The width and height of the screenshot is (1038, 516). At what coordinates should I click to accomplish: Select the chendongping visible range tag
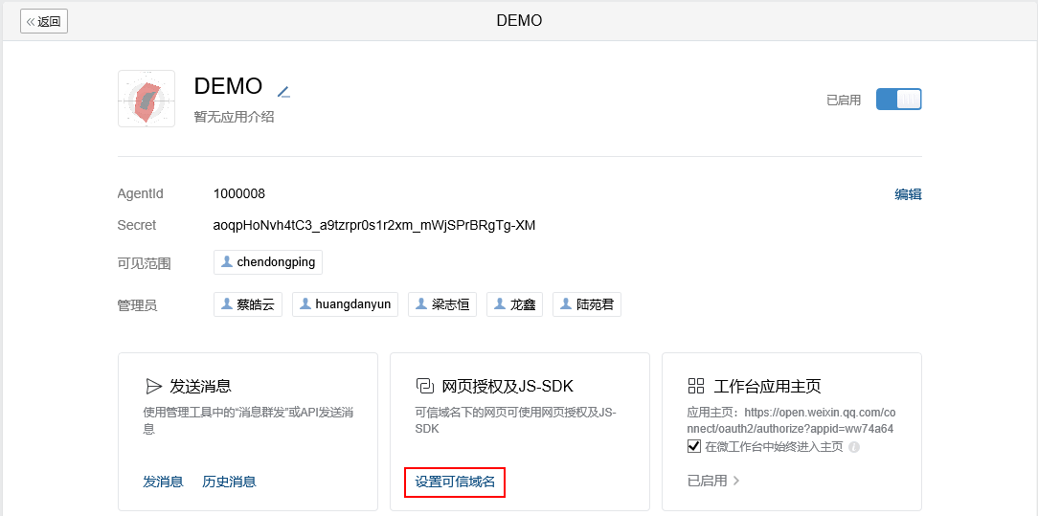[268, 262]
